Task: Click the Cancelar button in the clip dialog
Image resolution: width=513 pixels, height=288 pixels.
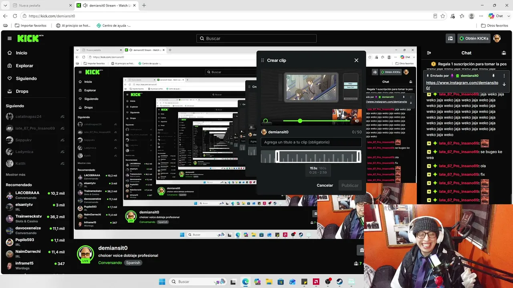Action: [x=325, y=186]
